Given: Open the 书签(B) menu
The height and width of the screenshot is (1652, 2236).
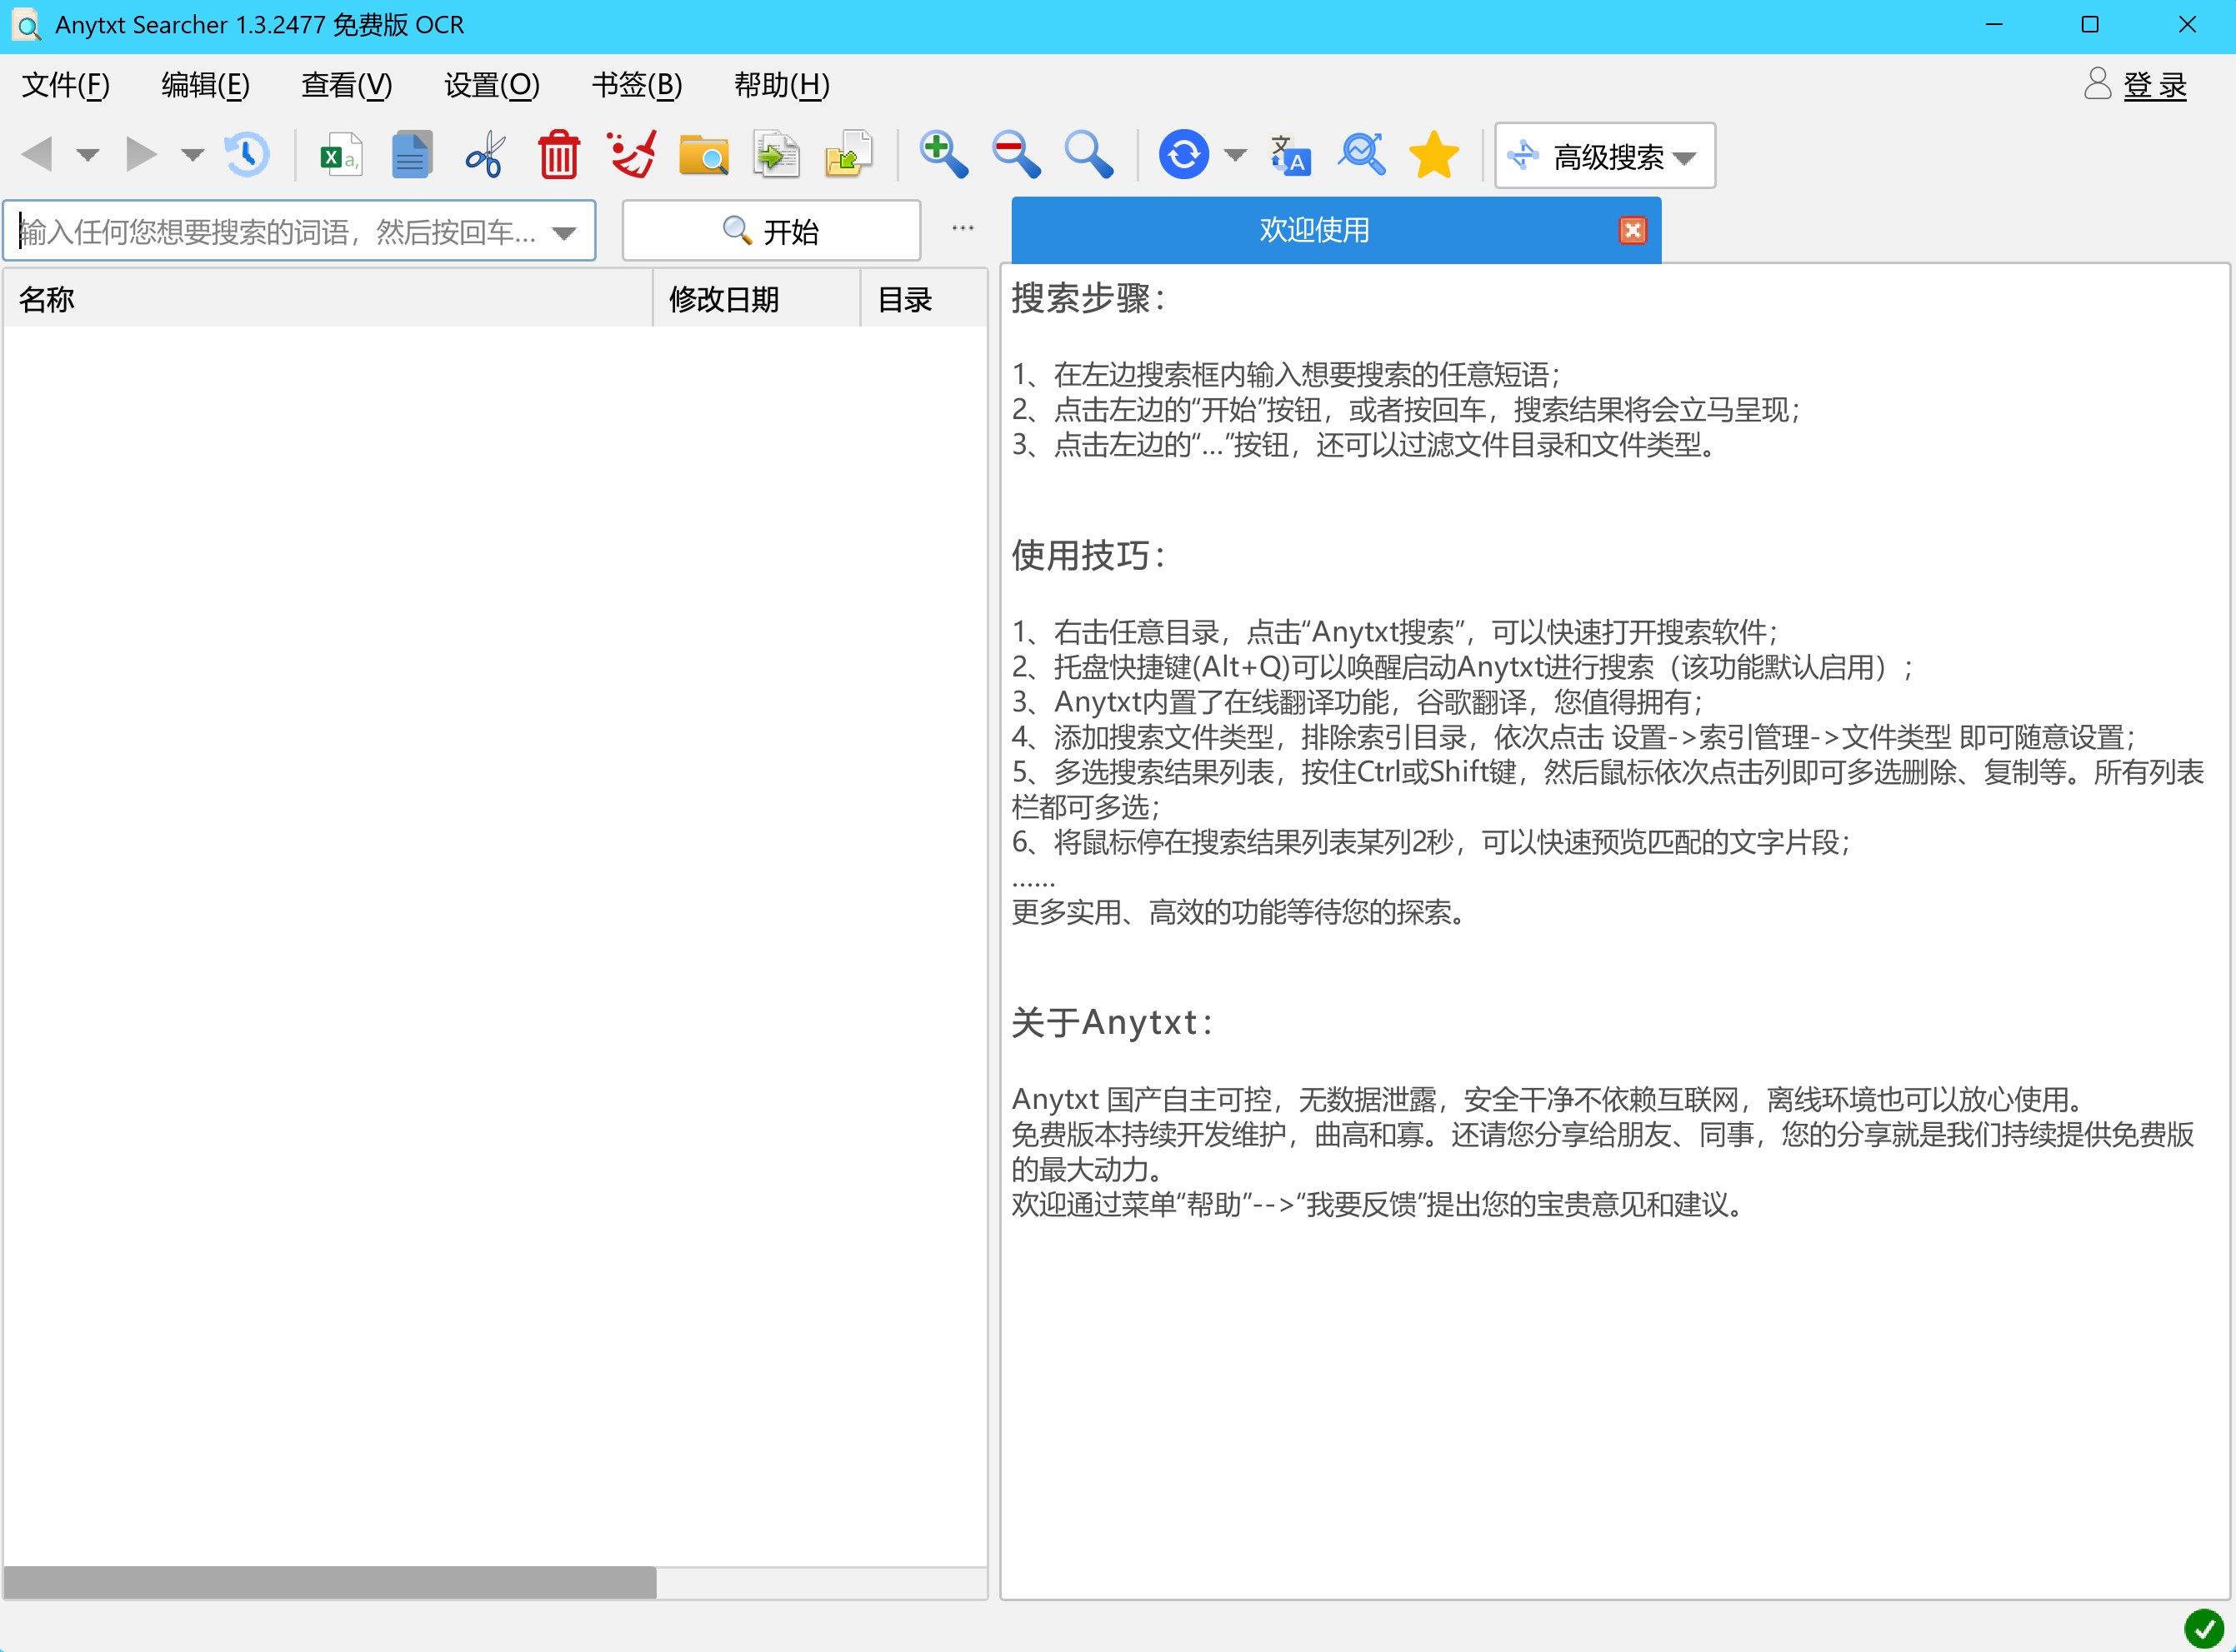Looking at the screenshot, I should point(636,85).
